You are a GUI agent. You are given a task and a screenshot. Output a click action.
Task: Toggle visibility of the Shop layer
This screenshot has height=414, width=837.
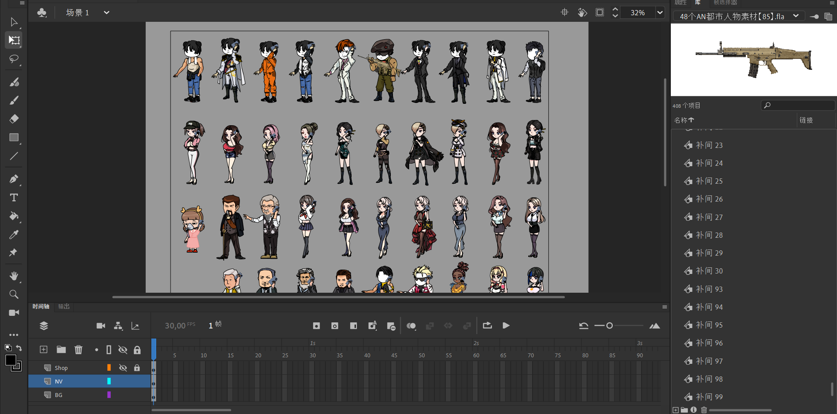click(123, 368)
